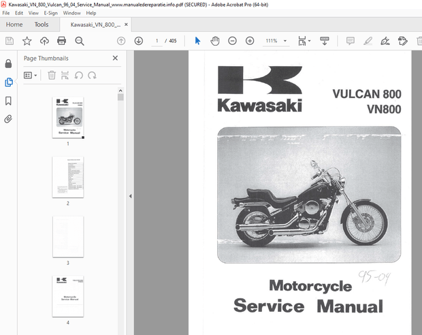Zoom in with plus icon
Screen dimensions: 422x335
pos(250,41)
